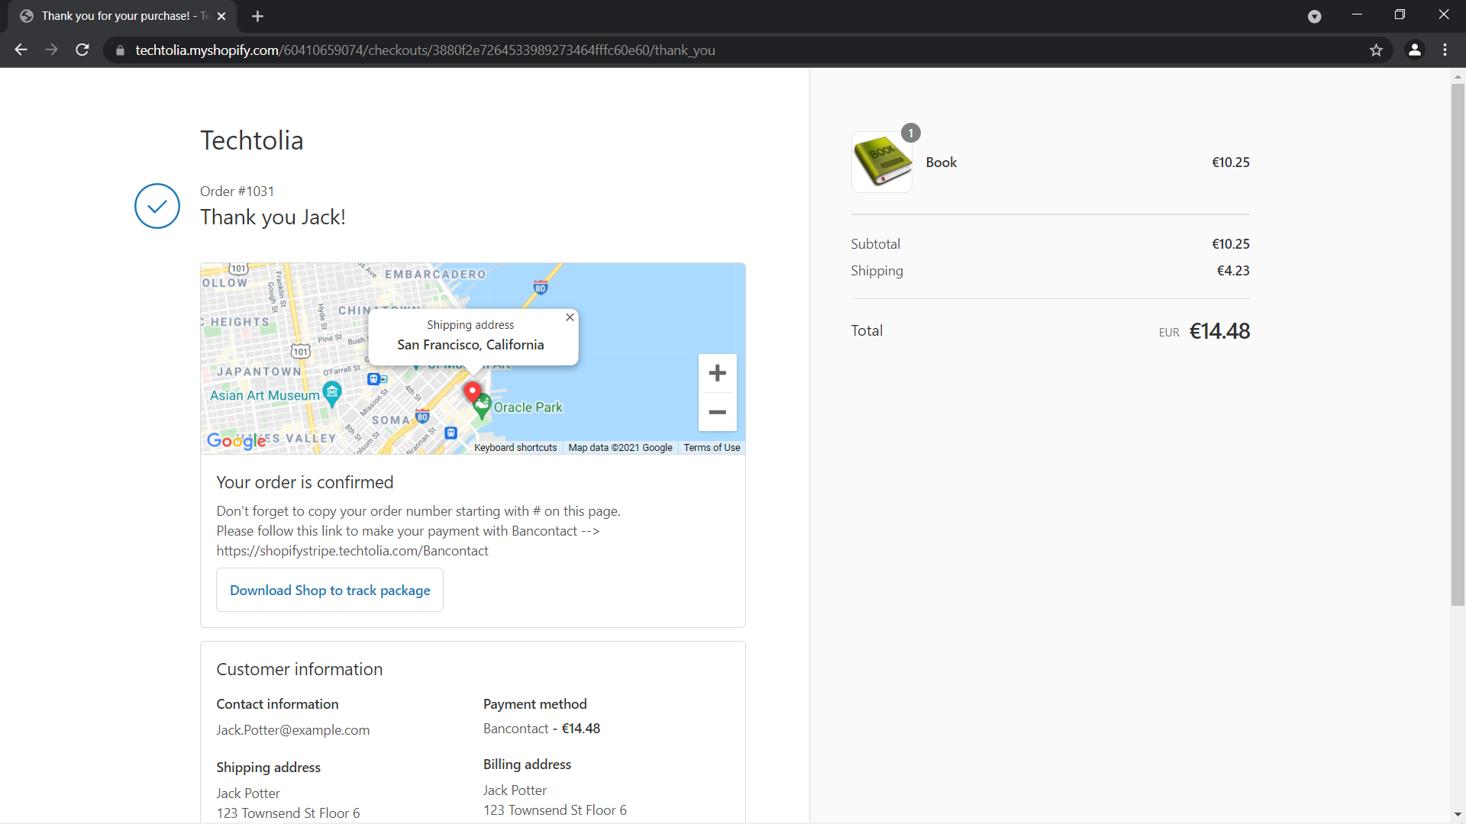Restore down the browser window
This screenshot has height=824, width=1466.
(1400, 15)
